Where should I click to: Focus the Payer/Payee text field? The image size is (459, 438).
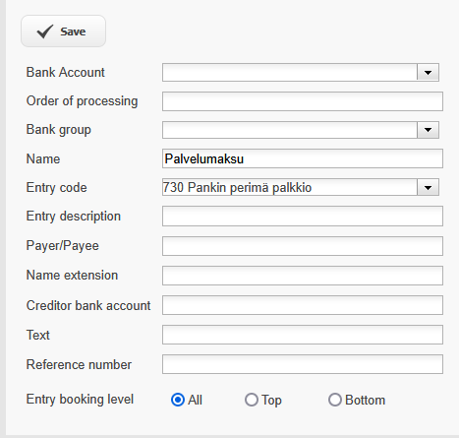[x=303, y=246]
